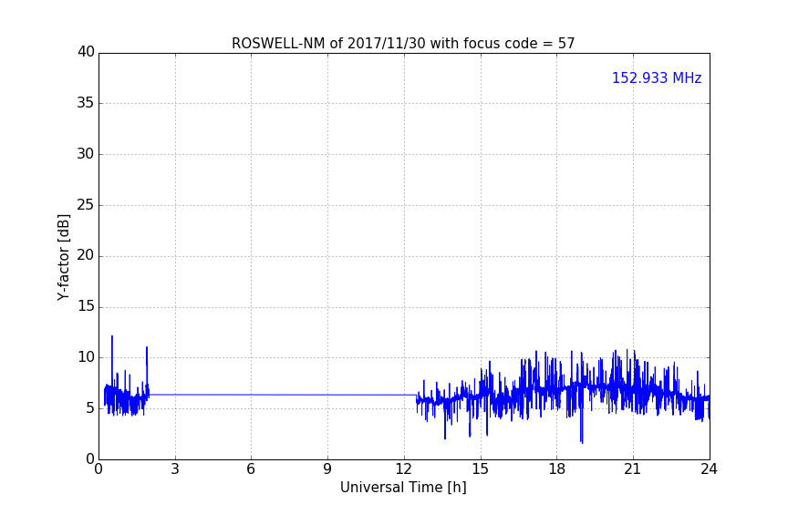Click the blue '152.933 MHz' frequency label

[657, 77]
